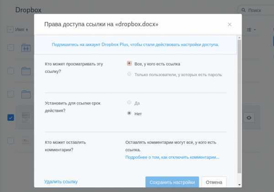Viewport: 274px width, 192px height.
Task: Select 'Все, у кого есть ссылка' radio option
Action: click(x=129, y=63)
